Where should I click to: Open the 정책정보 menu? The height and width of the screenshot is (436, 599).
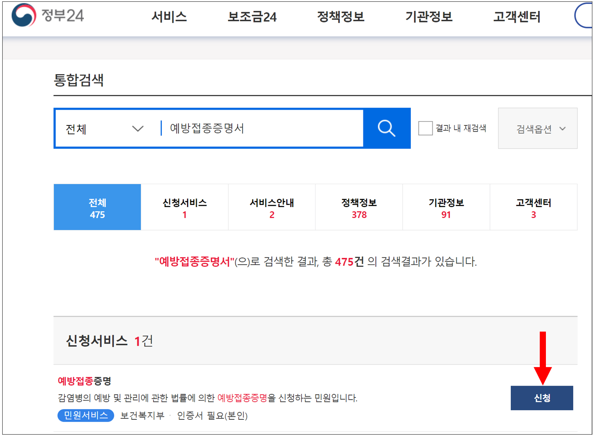(x=341, y=17)
